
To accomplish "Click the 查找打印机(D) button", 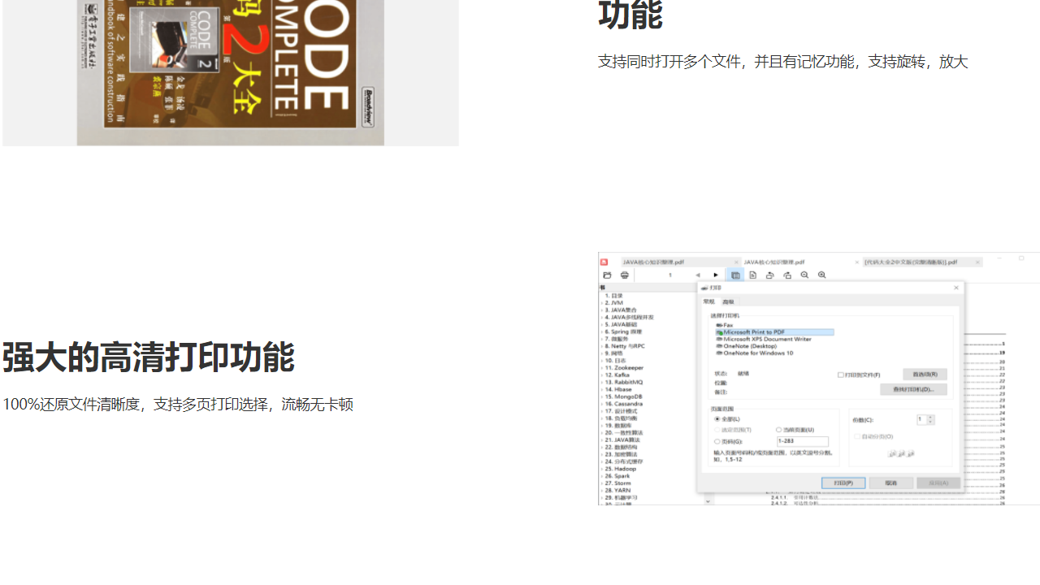I will pyautogui.click(x=913, y=389).
